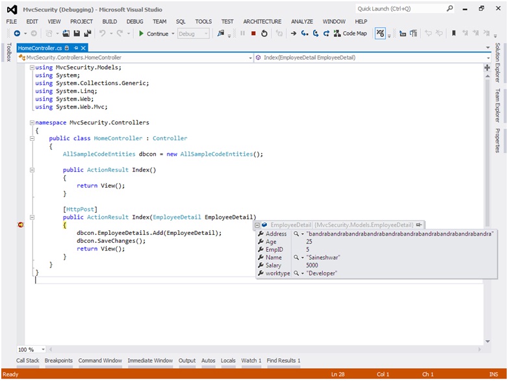Open the BUILD menu
This screenshot has height=381, width=508.
pos(110,21)
